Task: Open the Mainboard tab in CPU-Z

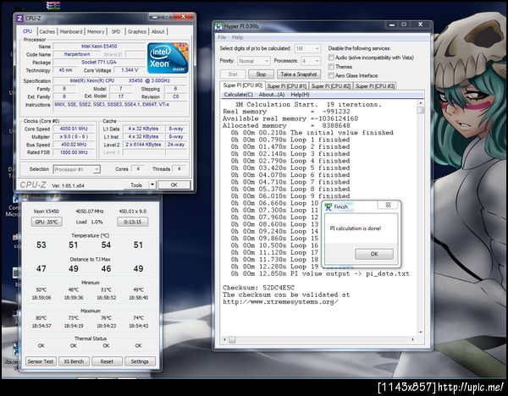Action: (71, 32)
